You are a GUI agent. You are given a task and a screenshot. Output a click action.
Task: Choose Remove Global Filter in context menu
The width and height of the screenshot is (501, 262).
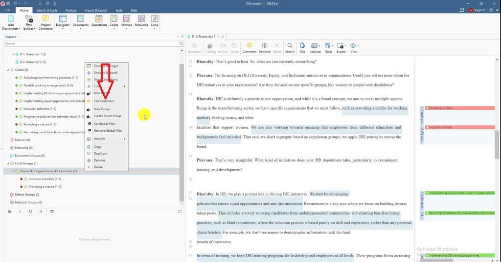(106, 131)
